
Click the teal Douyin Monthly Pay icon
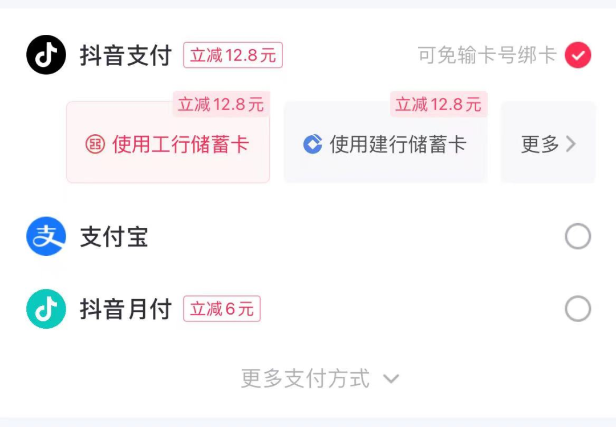(46, 309)
